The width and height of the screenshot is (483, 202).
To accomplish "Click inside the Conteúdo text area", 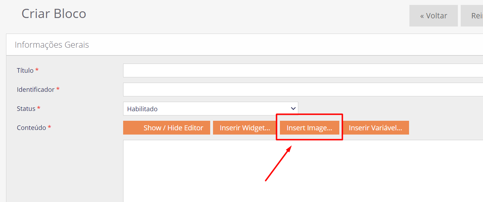I will point(303,171).
